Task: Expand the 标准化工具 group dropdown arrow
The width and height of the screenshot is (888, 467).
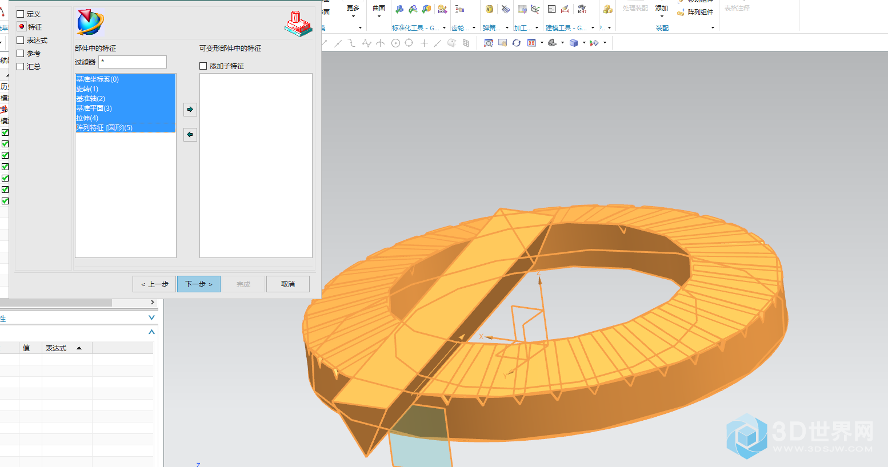Action: [444, 28]
